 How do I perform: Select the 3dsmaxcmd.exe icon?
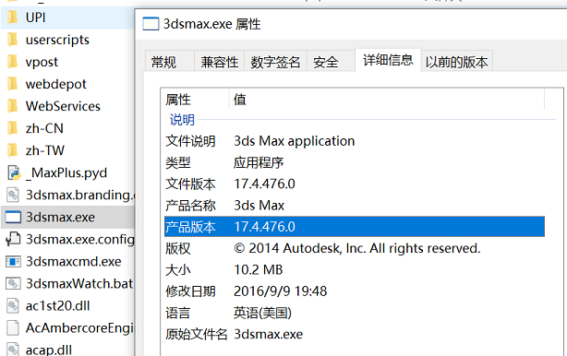click(13, 261)
